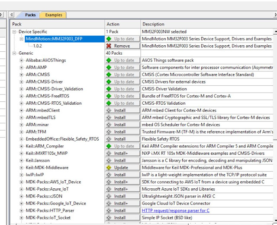This screenshot has height=225, width=277.
Task: Click the '40 Packs' count text
Action: click(x=114, y=53)
